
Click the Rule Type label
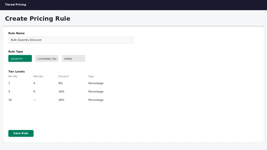coord(16,52)
